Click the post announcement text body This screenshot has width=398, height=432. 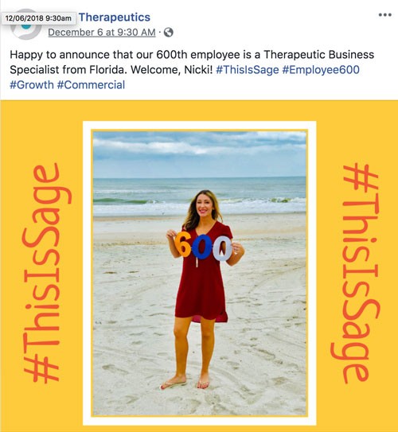pyautogui.click(x=192, y=70)
